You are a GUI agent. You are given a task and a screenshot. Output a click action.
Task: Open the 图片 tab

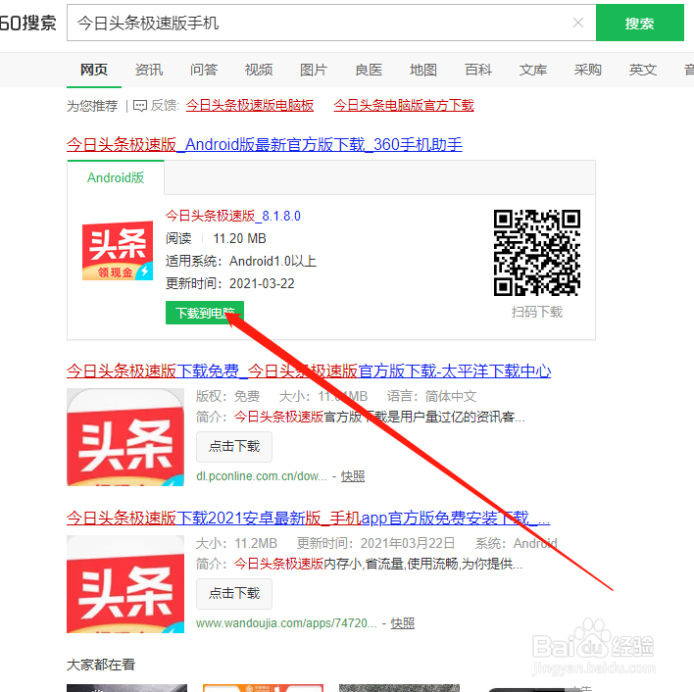pos(314,70)
